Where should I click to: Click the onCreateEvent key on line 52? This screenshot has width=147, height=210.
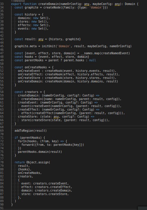29,71
